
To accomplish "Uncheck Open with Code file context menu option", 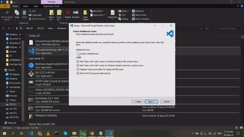I will (78, 62).
